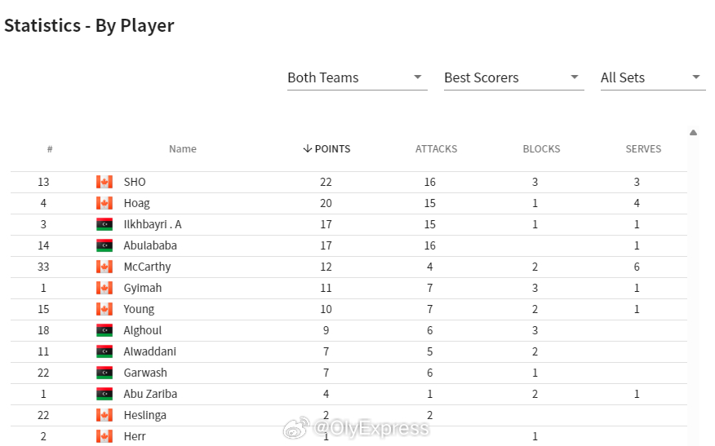Sort the table by ATTACKS column
Image resolution: width=715 pixels, height=446 pixels.
pyautogui.click(x=436, y=149)
